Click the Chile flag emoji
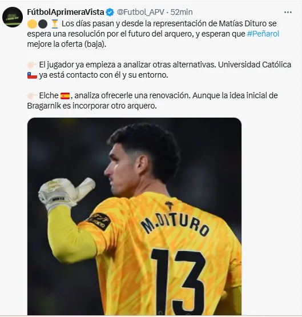The width and height of the screenshot is (302, 317). pyautogui.click(x=32, y=75)
